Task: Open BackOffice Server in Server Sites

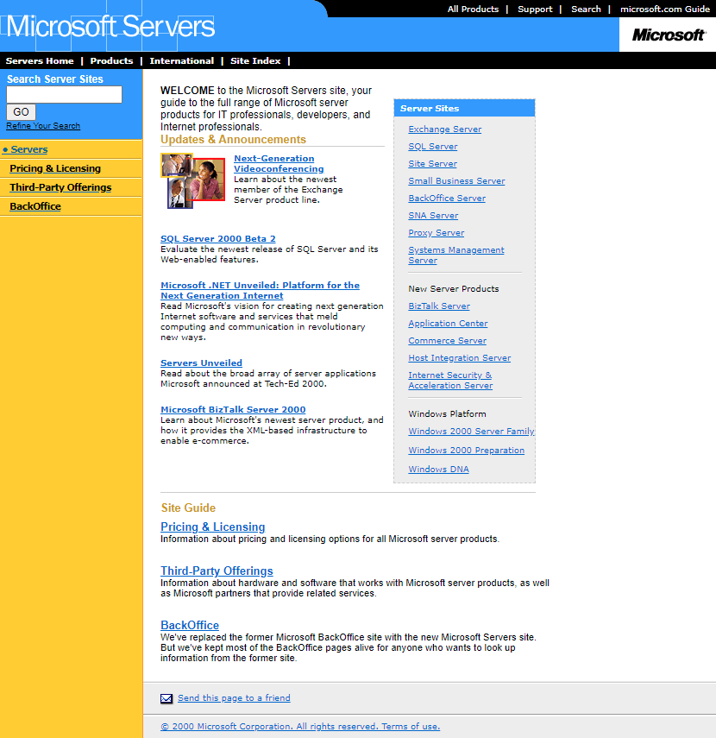Action: tap(447, 199)
